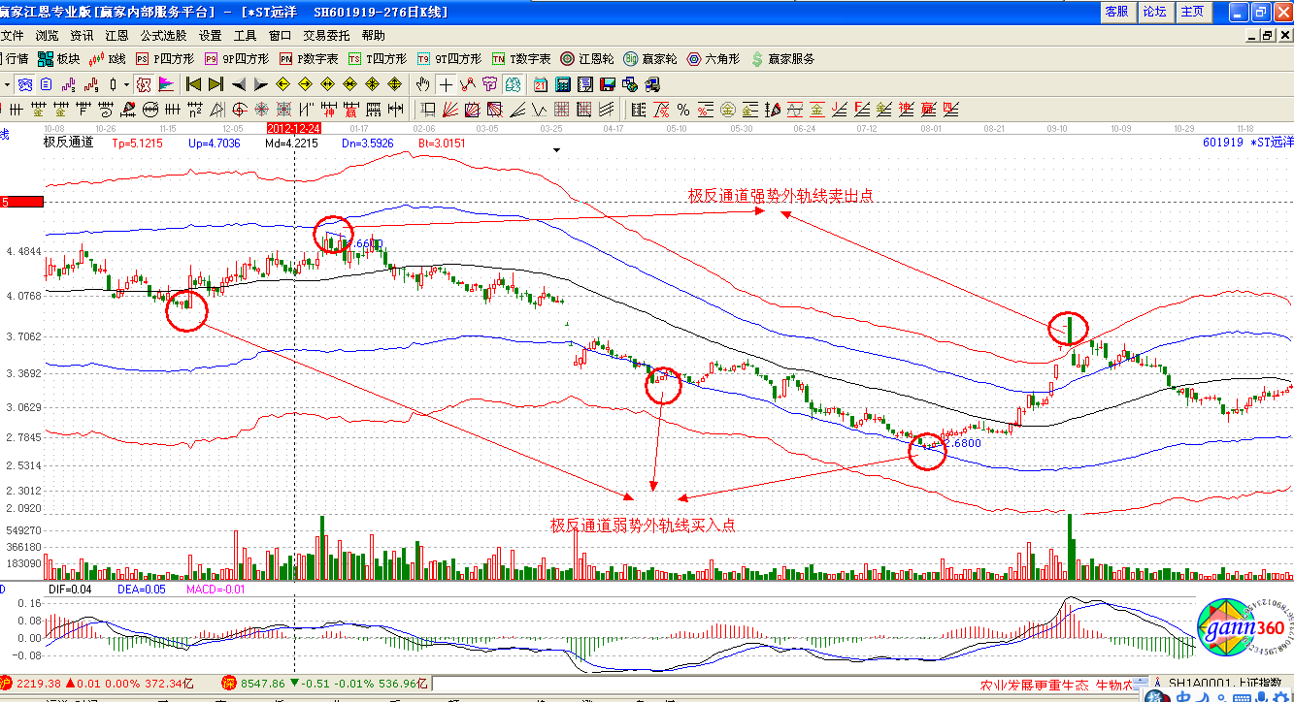Open the P四方形 square tool
Image resolution: width=1294 pixels, height=702 pixels.
pyautogui.click(x=172, y=59)
